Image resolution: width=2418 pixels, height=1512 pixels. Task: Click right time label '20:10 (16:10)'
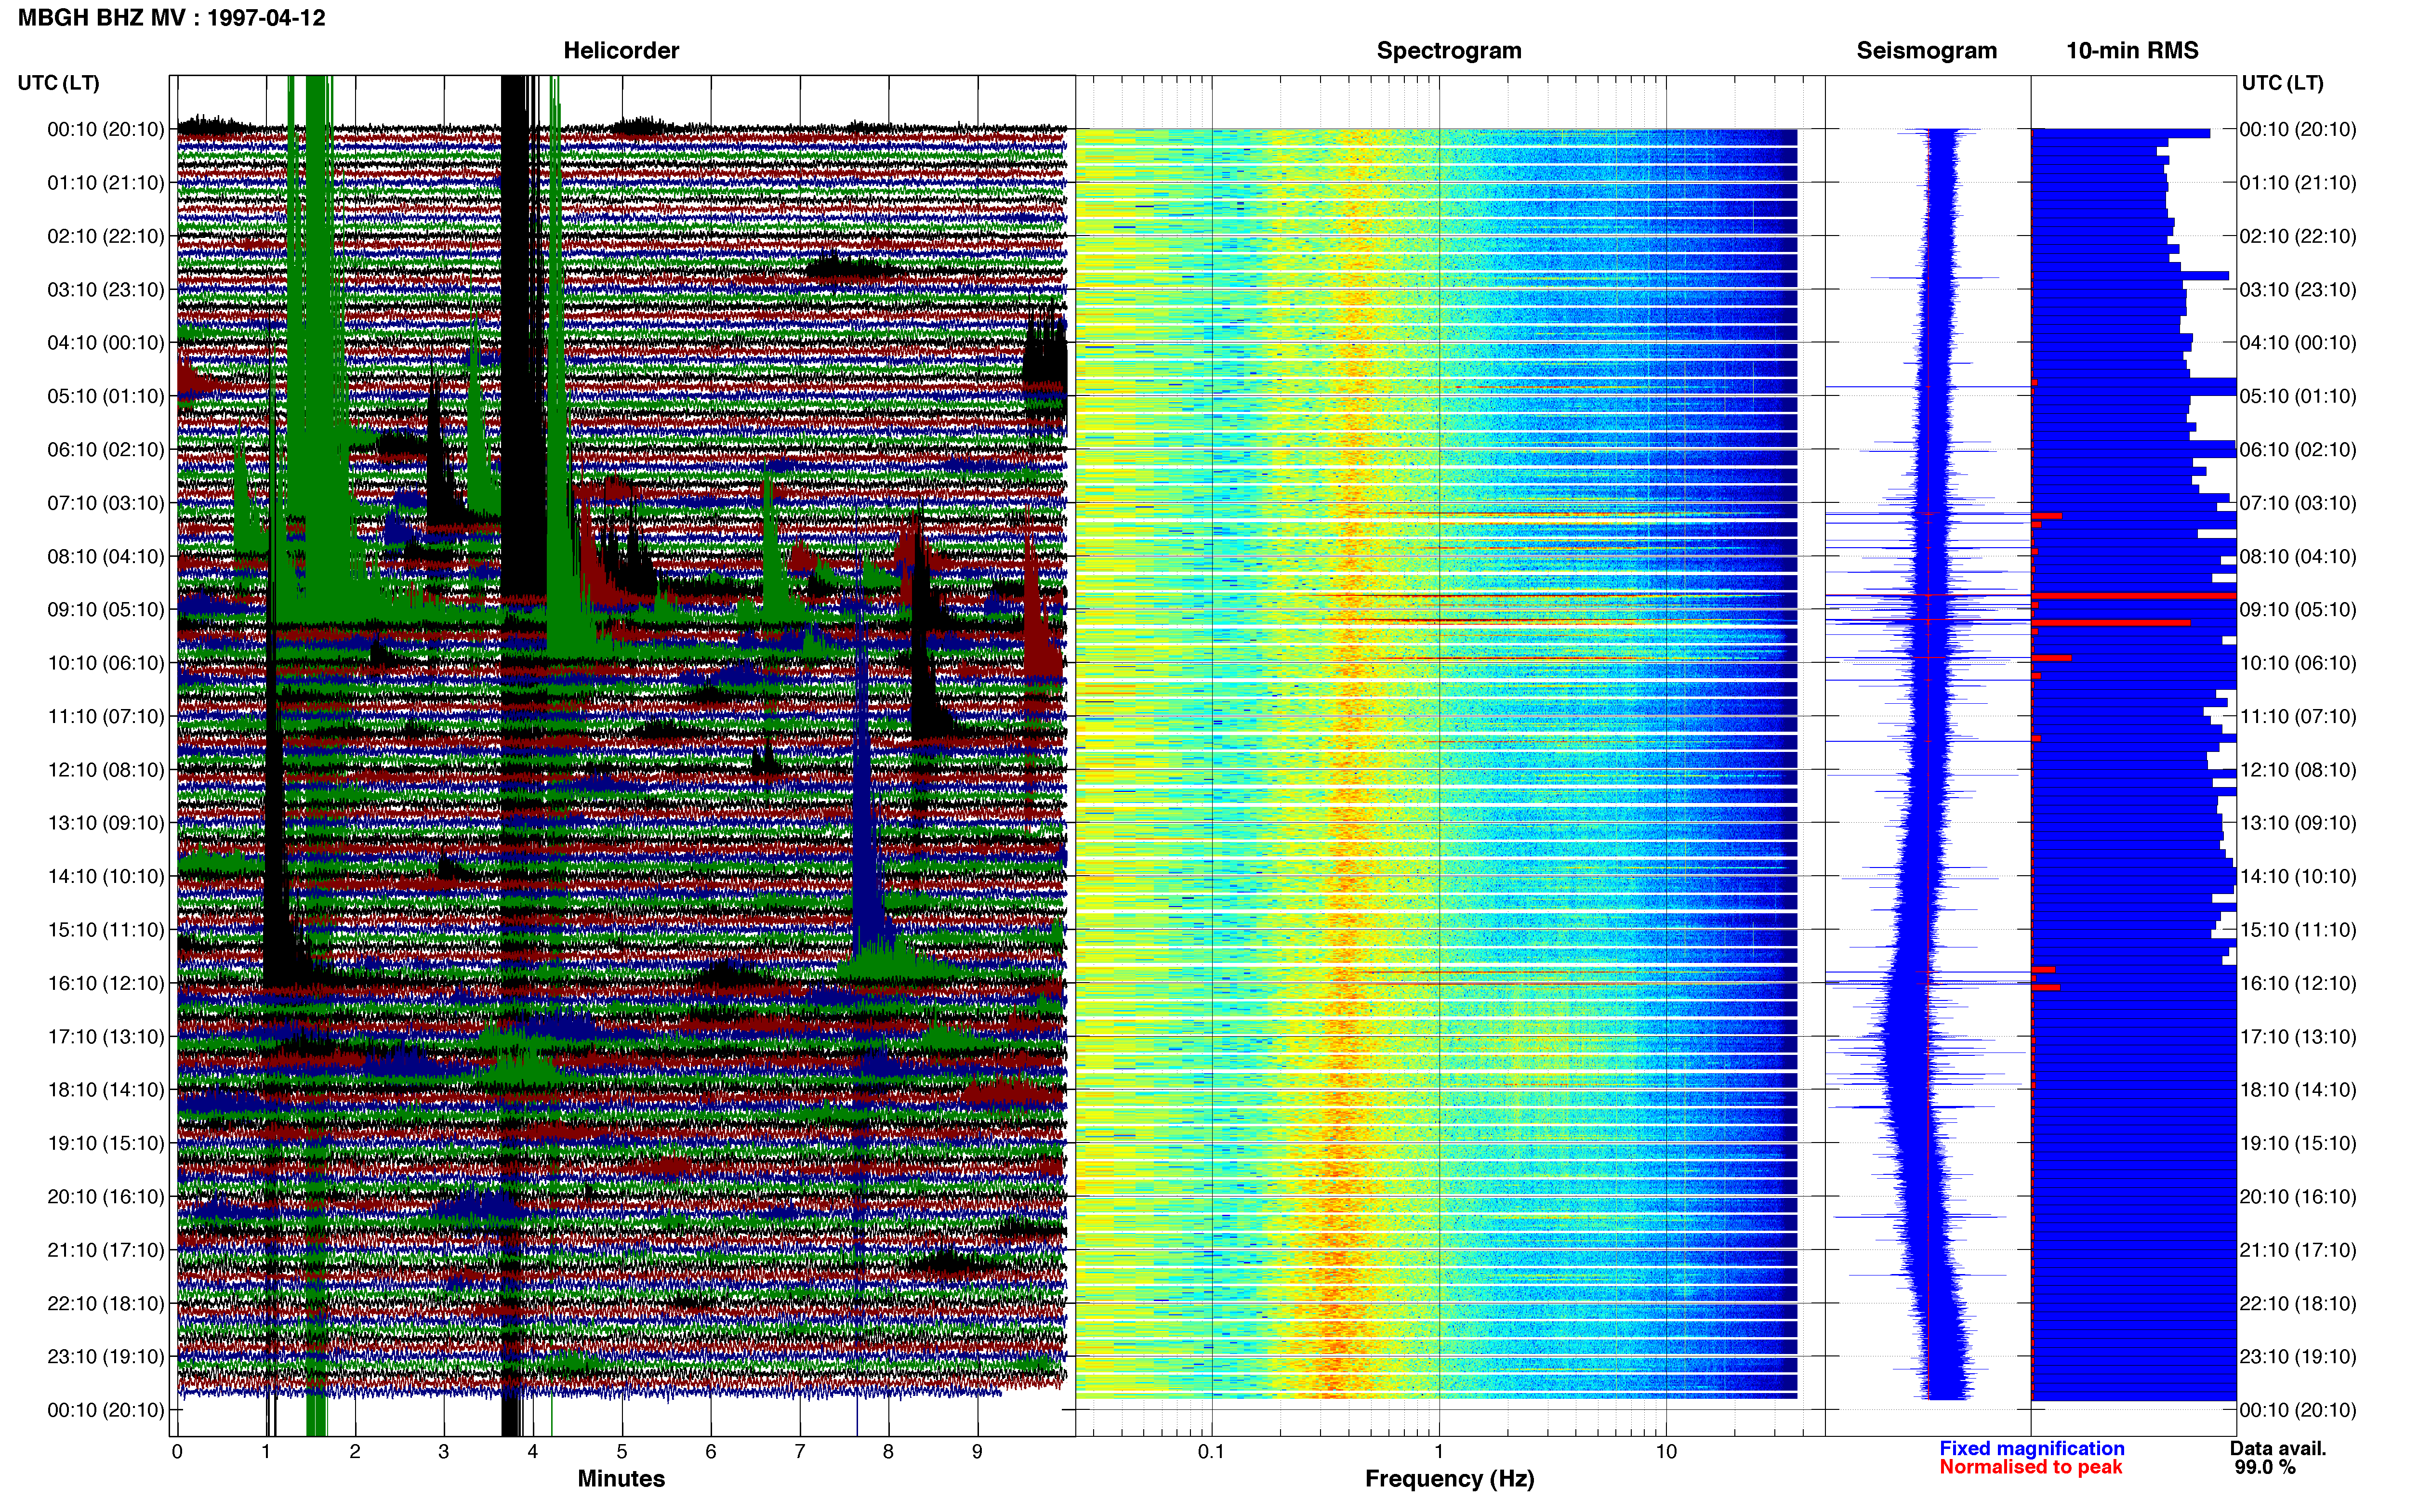pos(2298,1196)
